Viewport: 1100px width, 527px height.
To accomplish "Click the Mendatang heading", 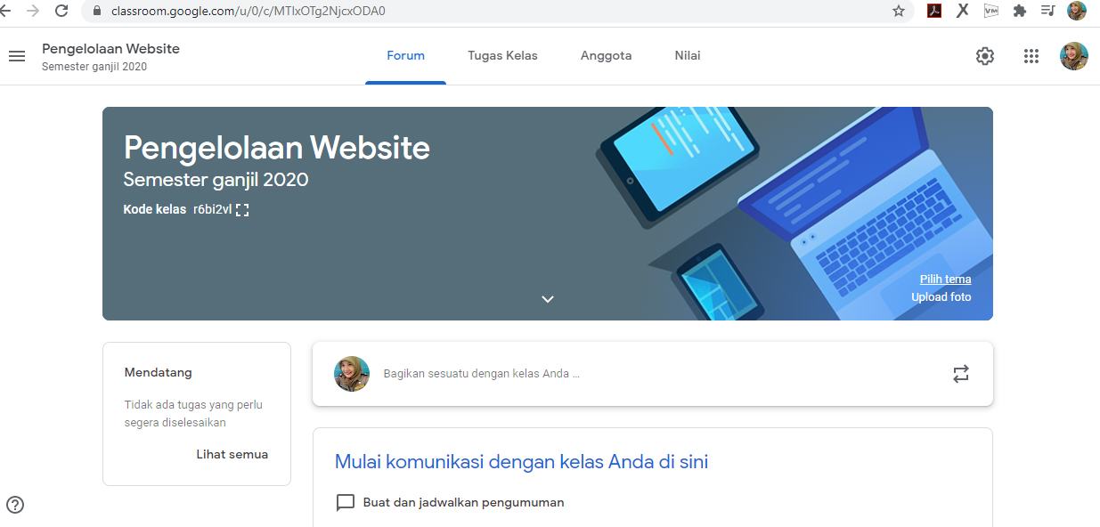I will click(158, 373).
